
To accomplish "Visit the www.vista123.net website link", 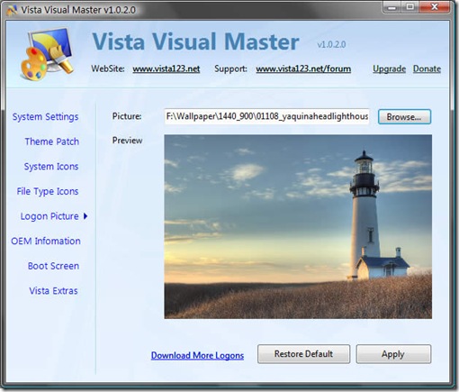I will click(x=166, y=68).
